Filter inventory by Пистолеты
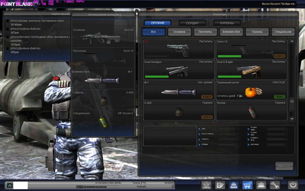 (205, 32)
